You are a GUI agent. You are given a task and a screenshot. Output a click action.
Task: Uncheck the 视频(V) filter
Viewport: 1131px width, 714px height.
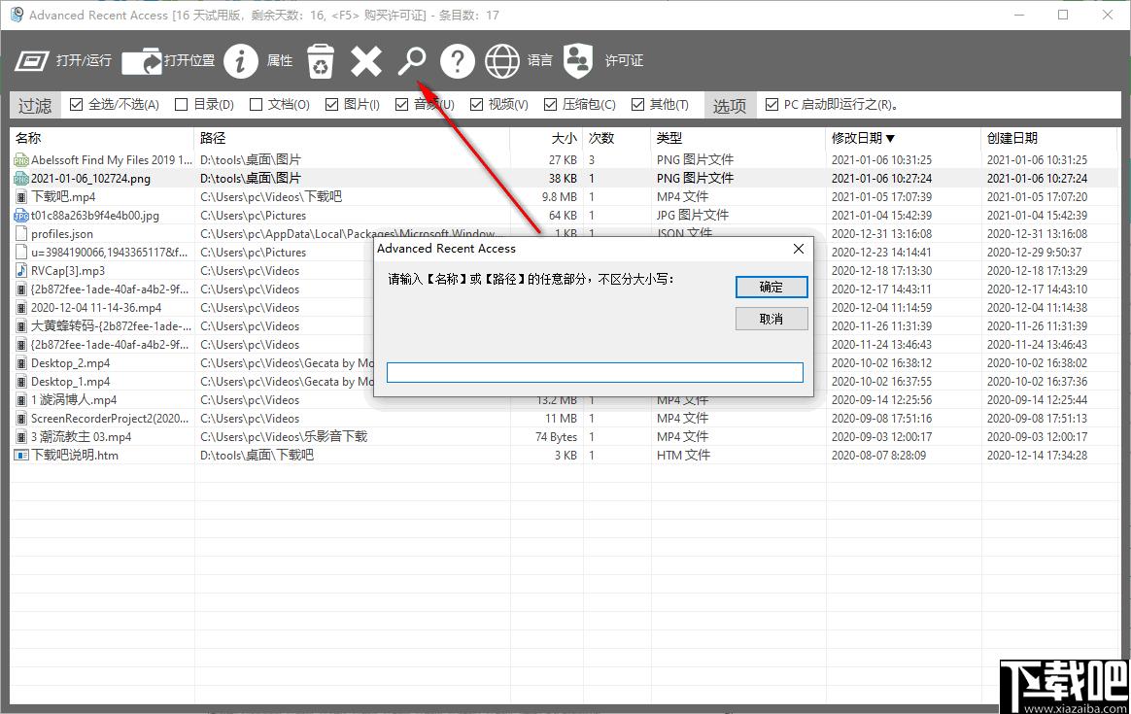point(476,105)
